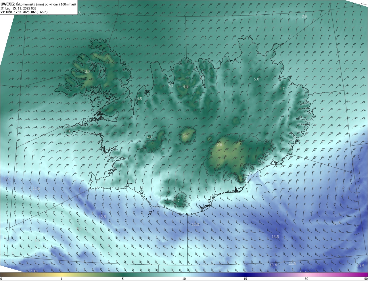Click the 3.7 value over the Westfjords
The image size is (368, 281).
pos(88,71)
